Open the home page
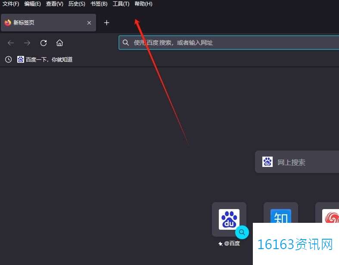 (x=60, y=43)
